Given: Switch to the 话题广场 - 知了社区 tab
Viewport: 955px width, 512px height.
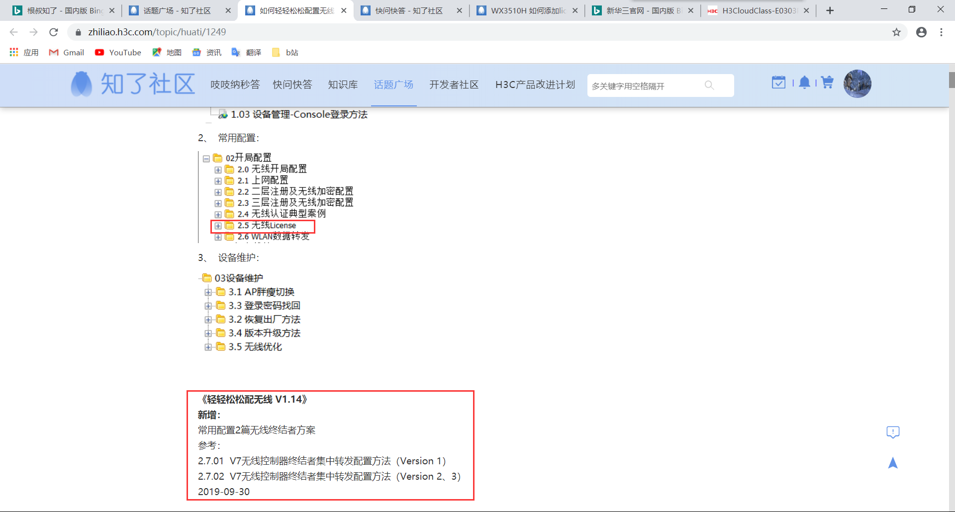Looking at the screenshot, I should point(179,10).
